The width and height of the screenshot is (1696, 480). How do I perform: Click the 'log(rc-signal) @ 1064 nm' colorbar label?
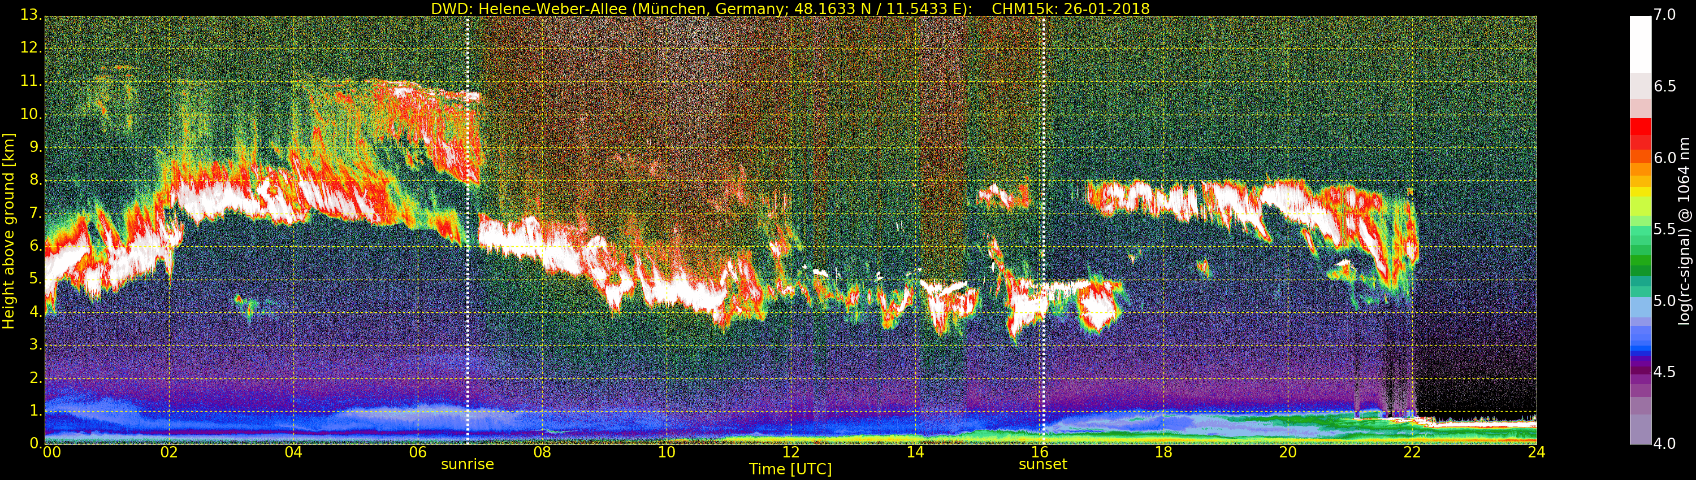coord(1684,231)
